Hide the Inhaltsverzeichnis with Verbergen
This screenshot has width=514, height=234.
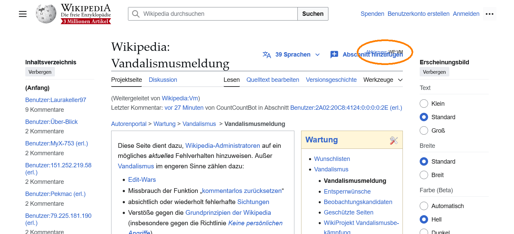click(40, 72)
